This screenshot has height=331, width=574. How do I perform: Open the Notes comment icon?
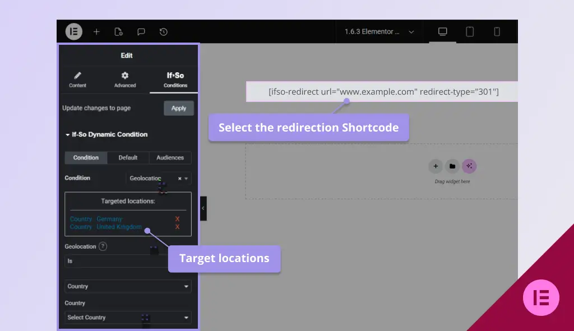click(141, 31)
